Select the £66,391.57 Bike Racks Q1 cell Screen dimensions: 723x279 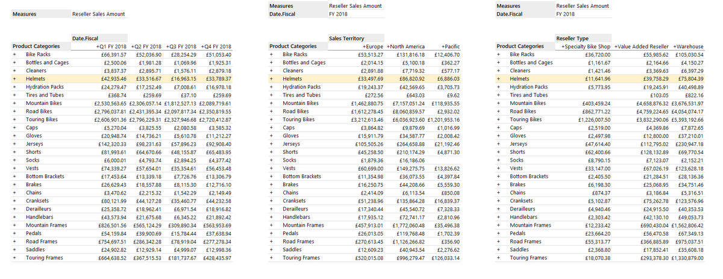point(113,54)
